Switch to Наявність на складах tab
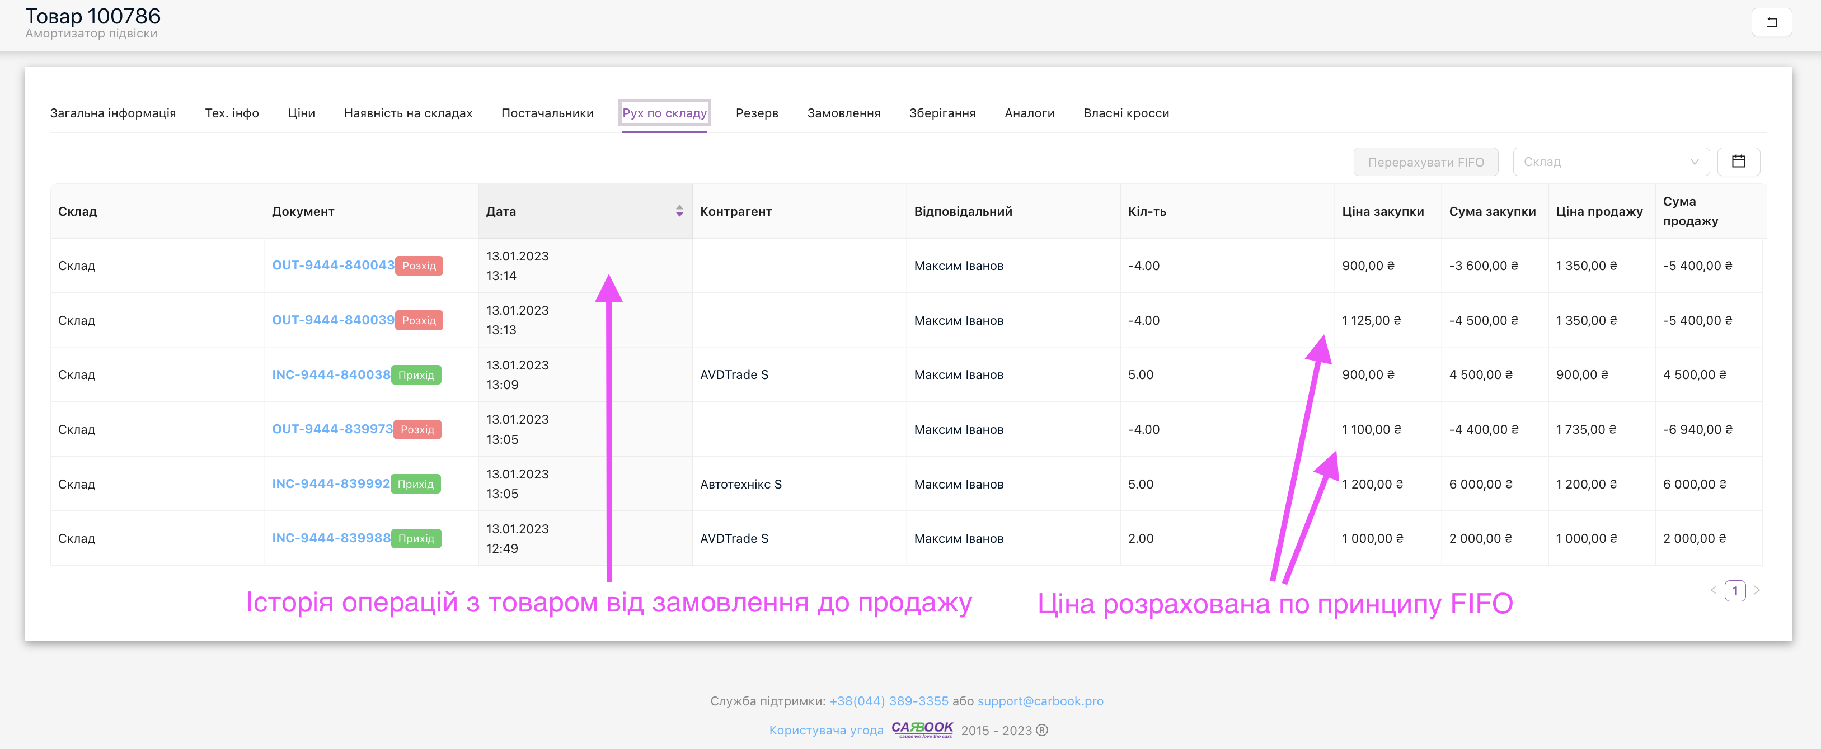 (x=408, y=113)
